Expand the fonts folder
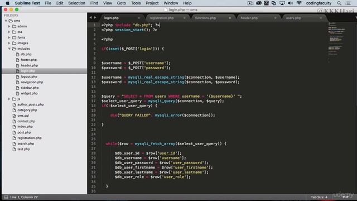This screenshot has width=357, height=201. 9,37
